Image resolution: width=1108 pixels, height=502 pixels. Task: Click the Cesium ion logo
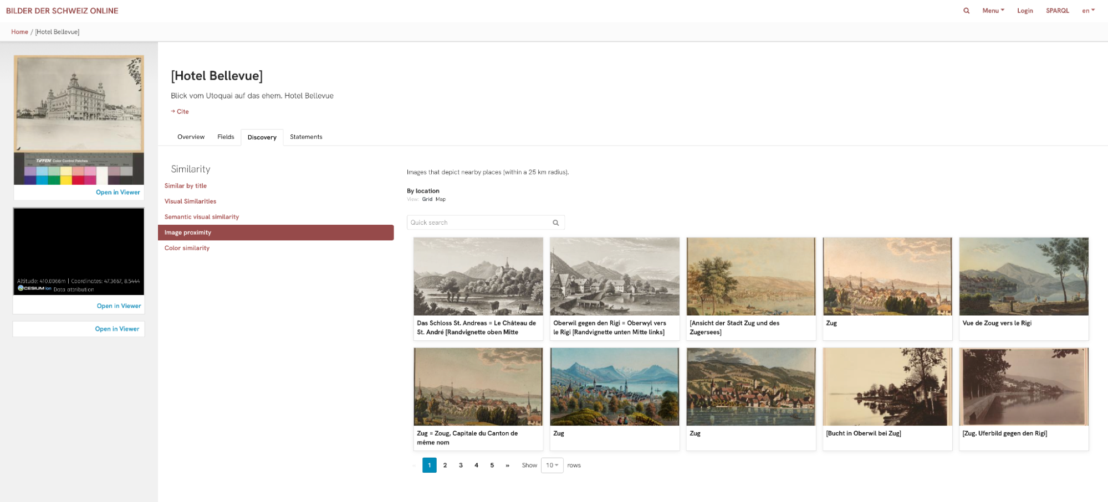(x=34, y=288)
